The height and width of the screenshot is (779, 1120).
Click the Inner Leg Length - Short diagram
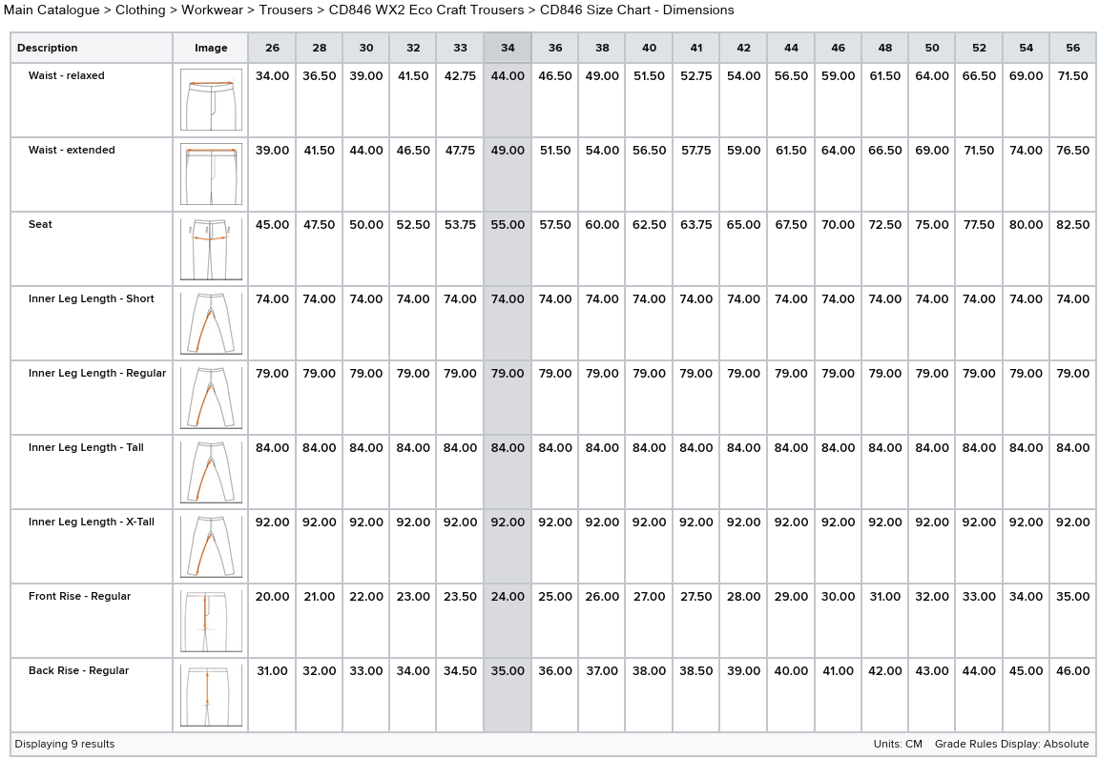coord(211,323)
